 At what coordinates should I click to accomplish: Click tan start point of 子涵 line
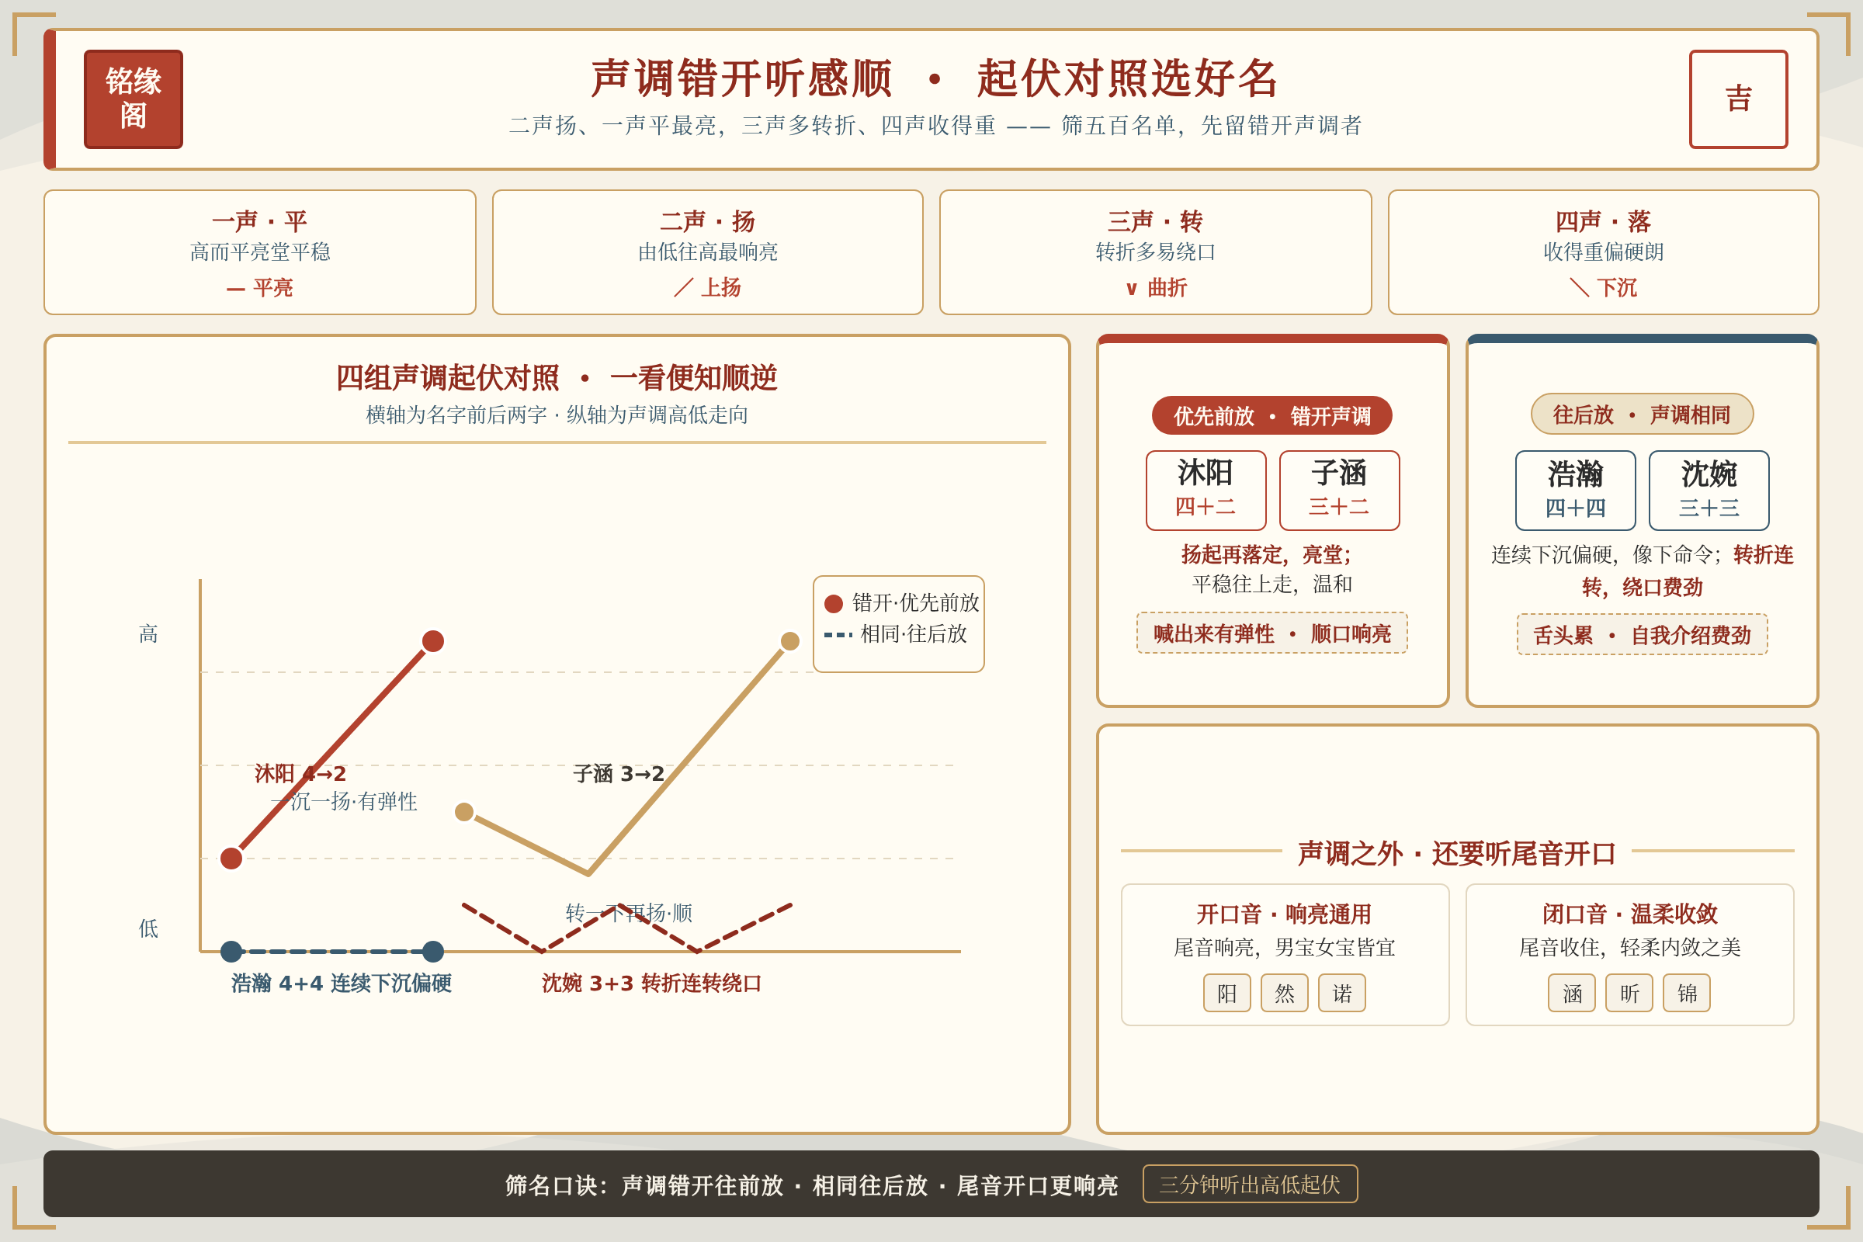464,812
